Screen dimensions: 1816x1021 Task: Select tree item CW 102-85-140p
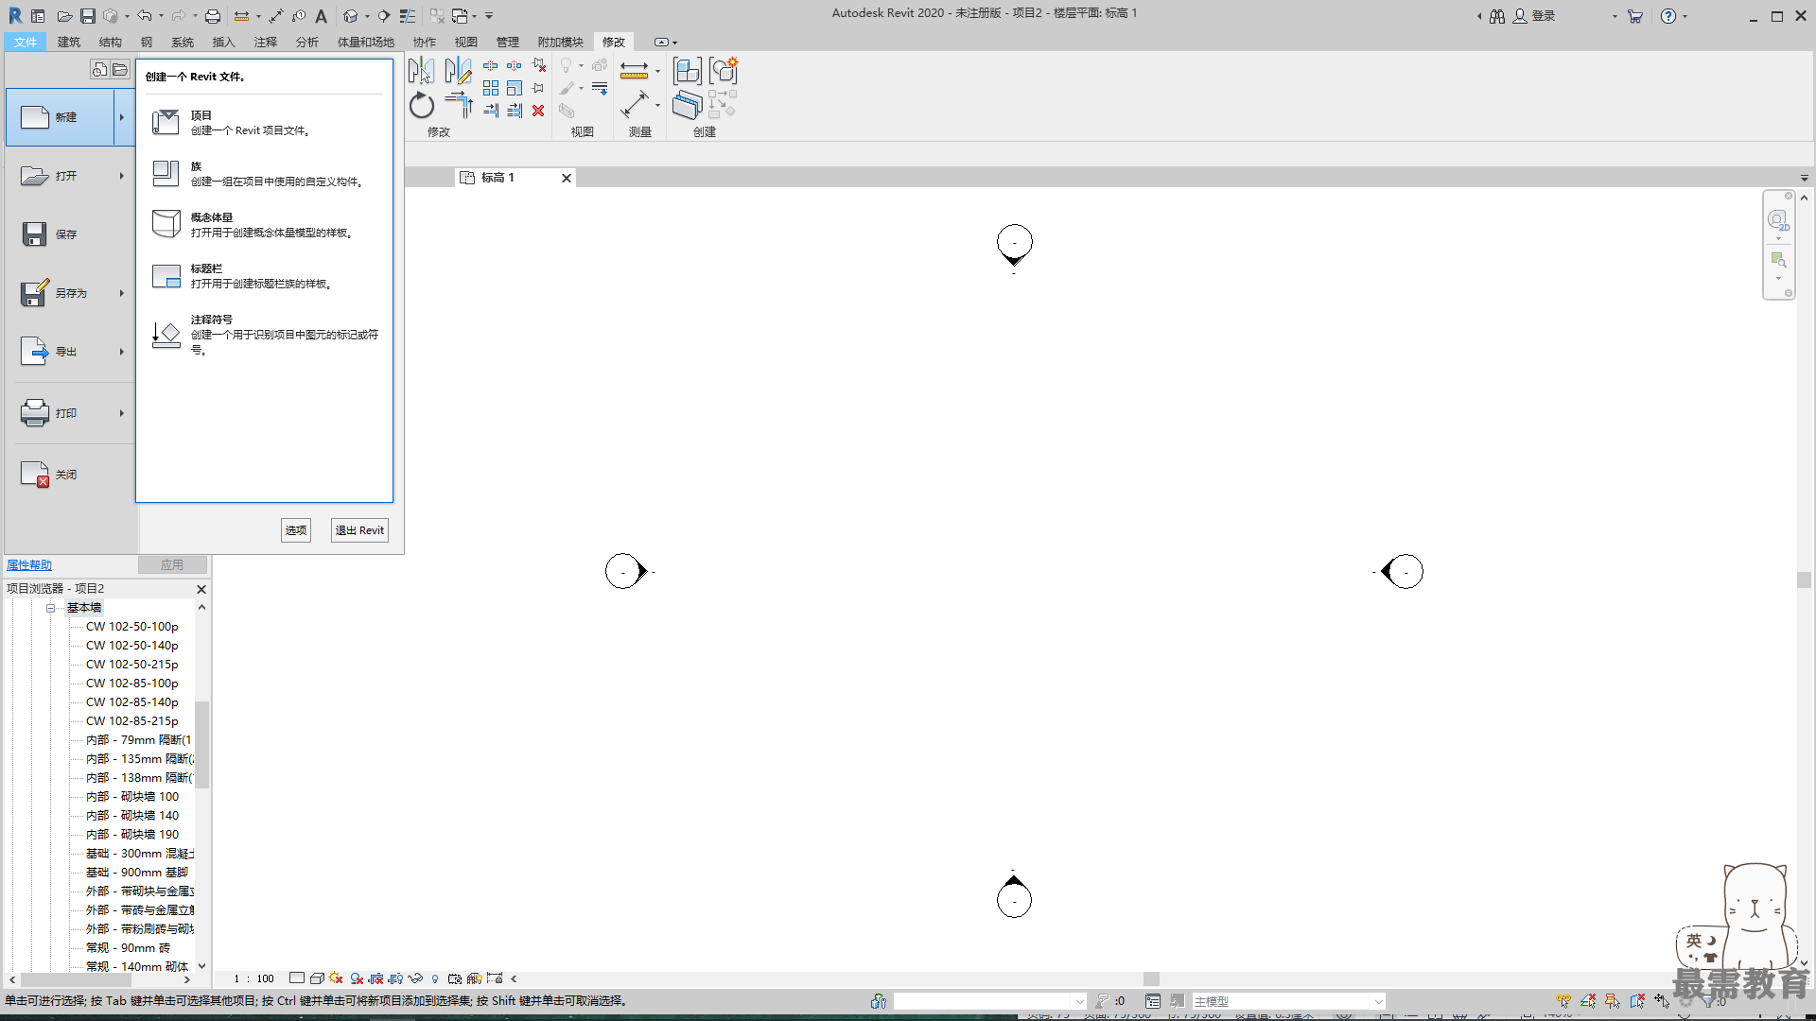click(x=131, y=702)
